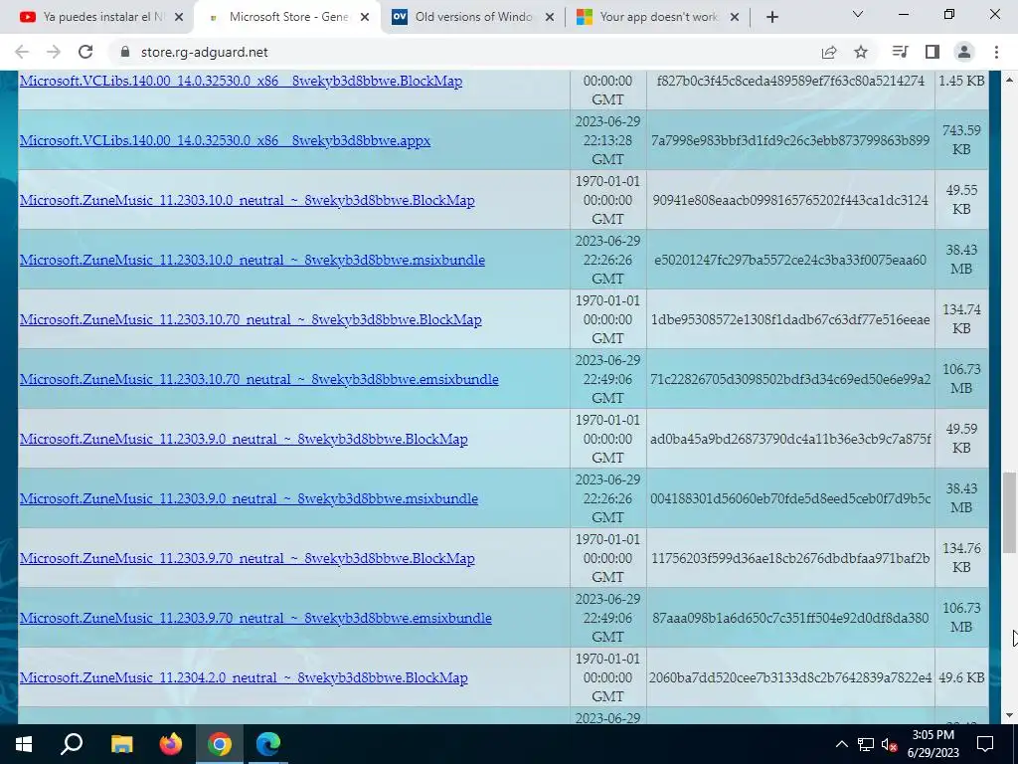The width and height of the screenshot is (1018, 764).
Task: Open the tab search dropdown
Action: pos(858,14)
